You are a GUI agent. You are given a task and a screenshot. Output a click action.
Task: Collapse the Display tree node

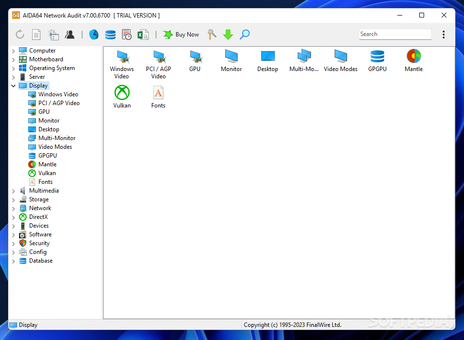tap(13, 86)
